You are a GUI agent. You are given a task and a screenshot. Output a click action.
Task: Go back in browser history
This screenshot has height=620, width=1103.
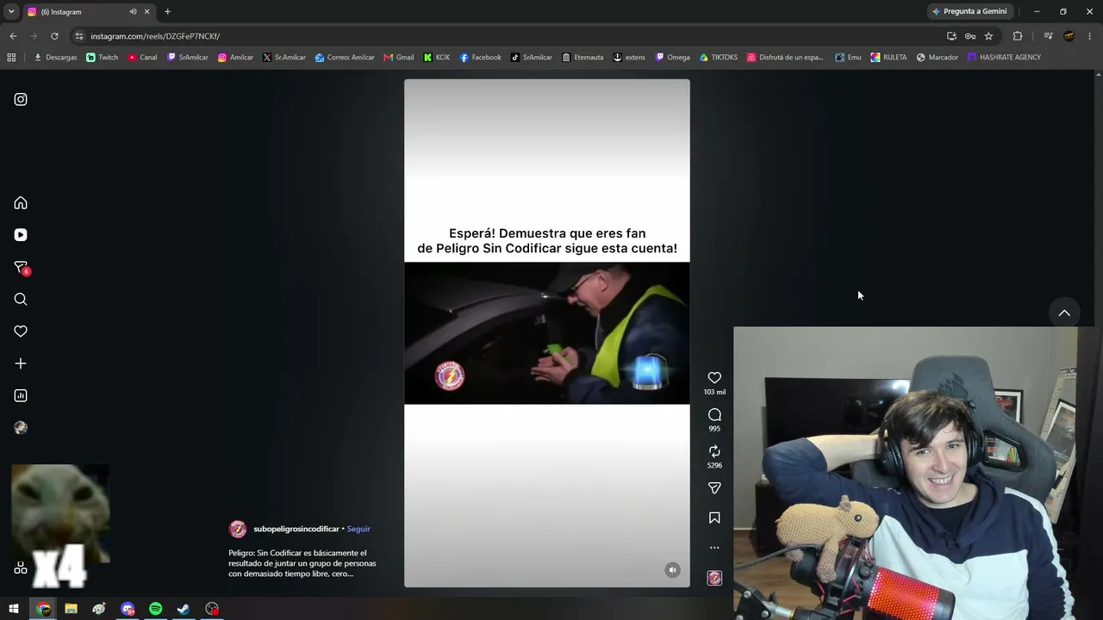point(13,36)
